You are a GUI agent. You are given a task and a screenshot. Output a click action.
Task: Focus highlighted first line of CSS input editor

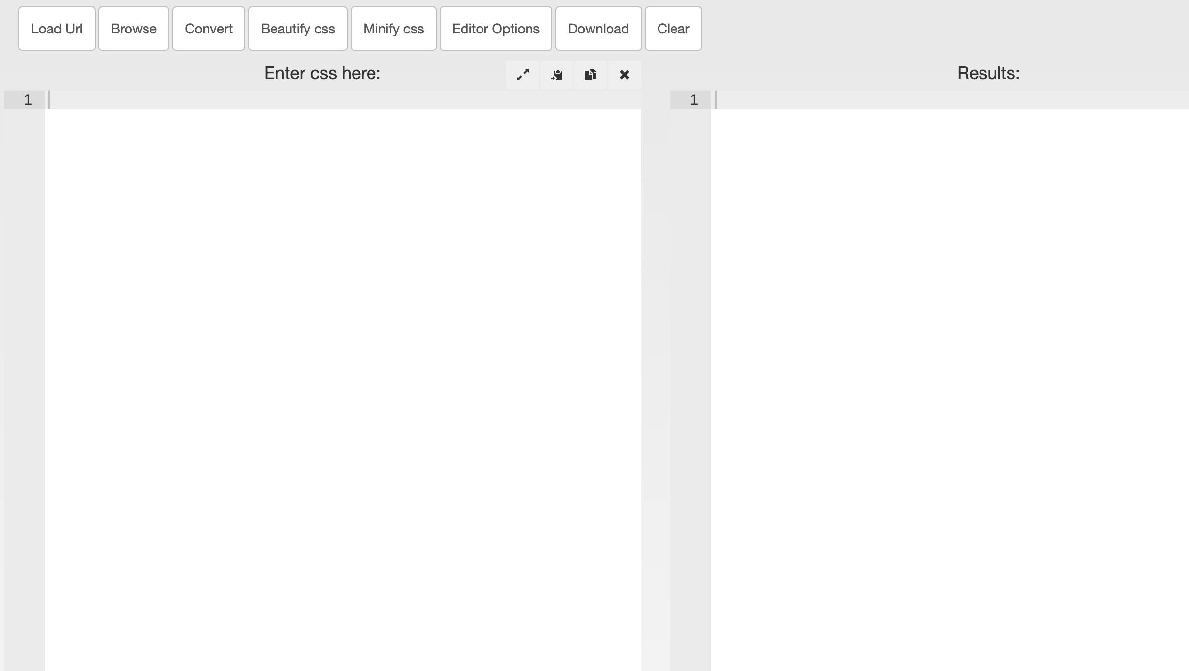click(339, 100)
